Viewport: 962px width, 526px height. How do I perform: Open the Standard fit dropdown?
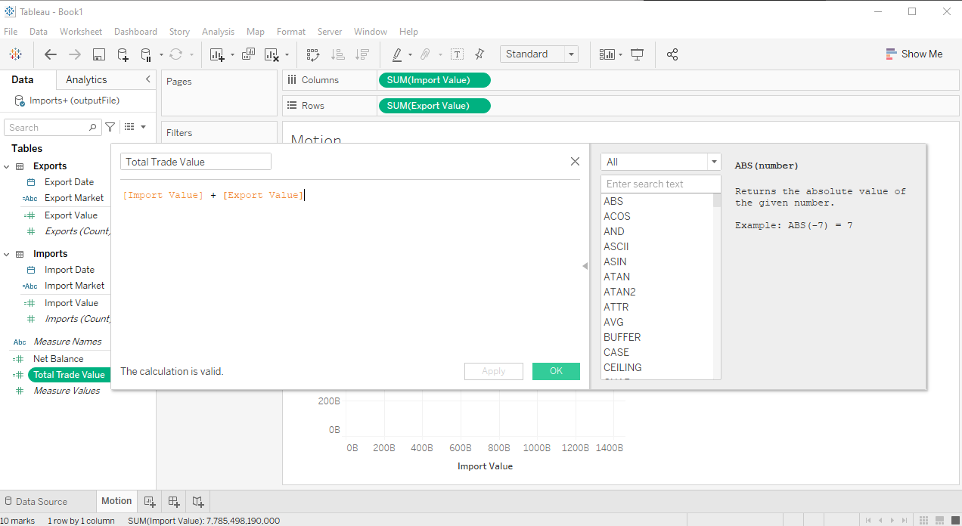click(571, 54)
